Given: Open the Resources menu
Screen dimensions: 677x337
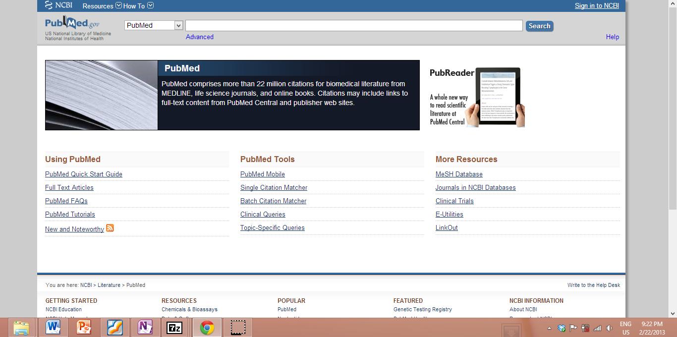Looking at the screenshot, I should point(98,6).
